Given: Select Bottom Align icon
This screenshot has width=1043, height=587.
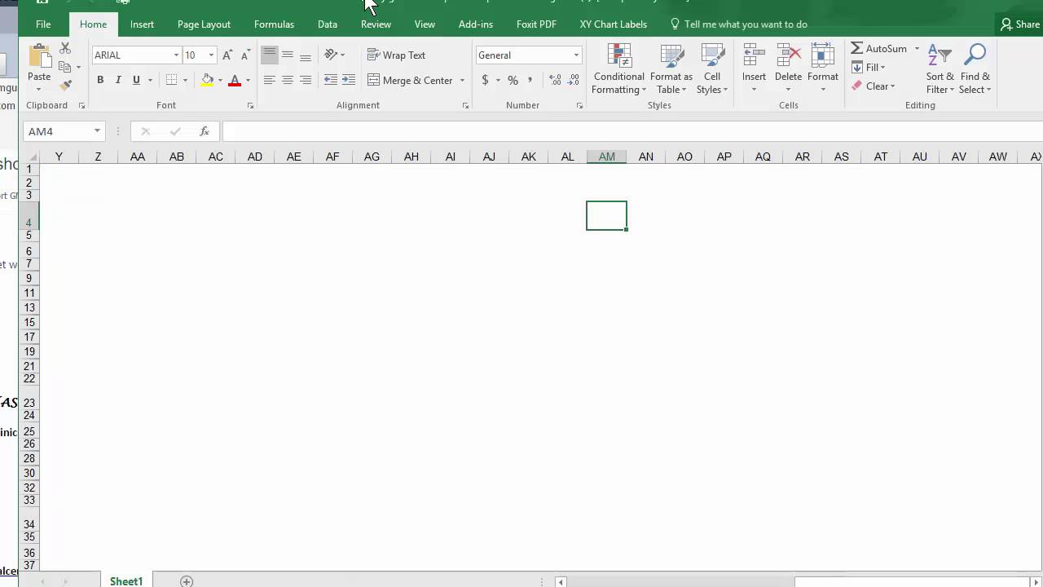Looking at the screenshot, I should pyautogui.click(x=306, y=55).
